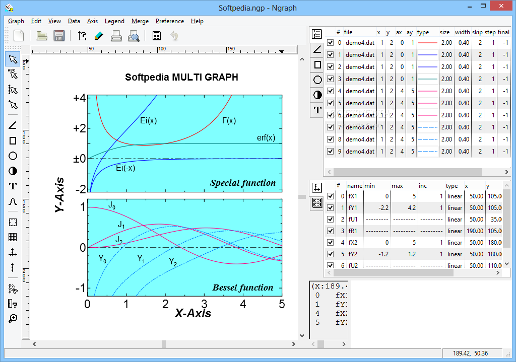Click scroll-down arrow of graph canvas
Viewport: 516px width, 362px height.
pos(302,336)
